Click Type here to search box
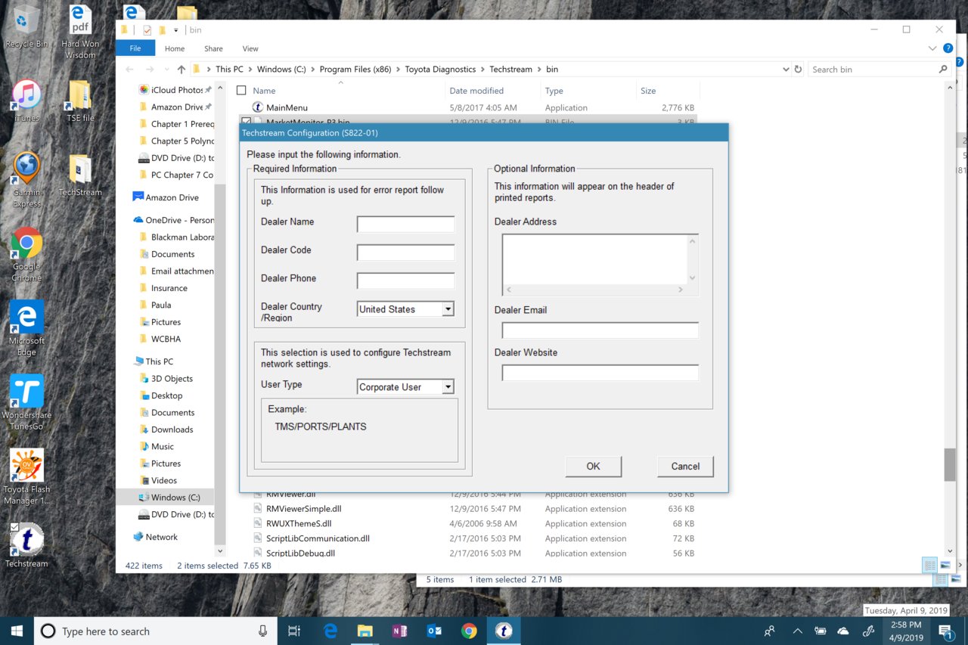 pyautogui.click(x=155, y=631)
